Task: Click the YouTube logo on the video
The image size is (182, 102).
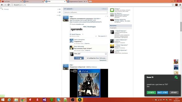Action: 74,71
